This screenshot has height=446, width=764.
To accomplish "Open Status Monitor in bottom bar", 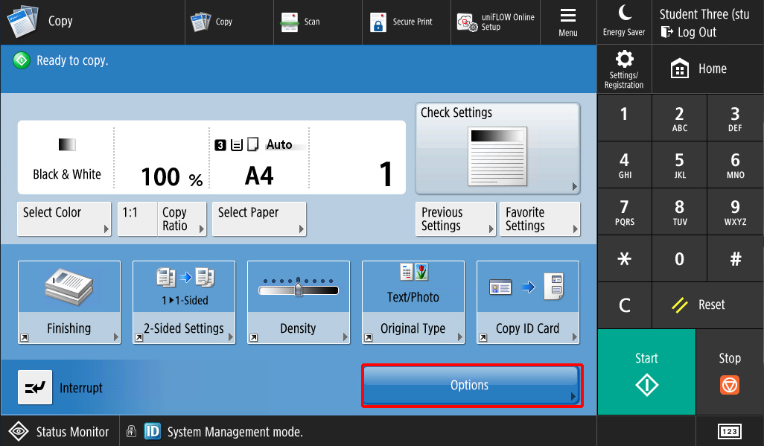I will click(60, 431).
